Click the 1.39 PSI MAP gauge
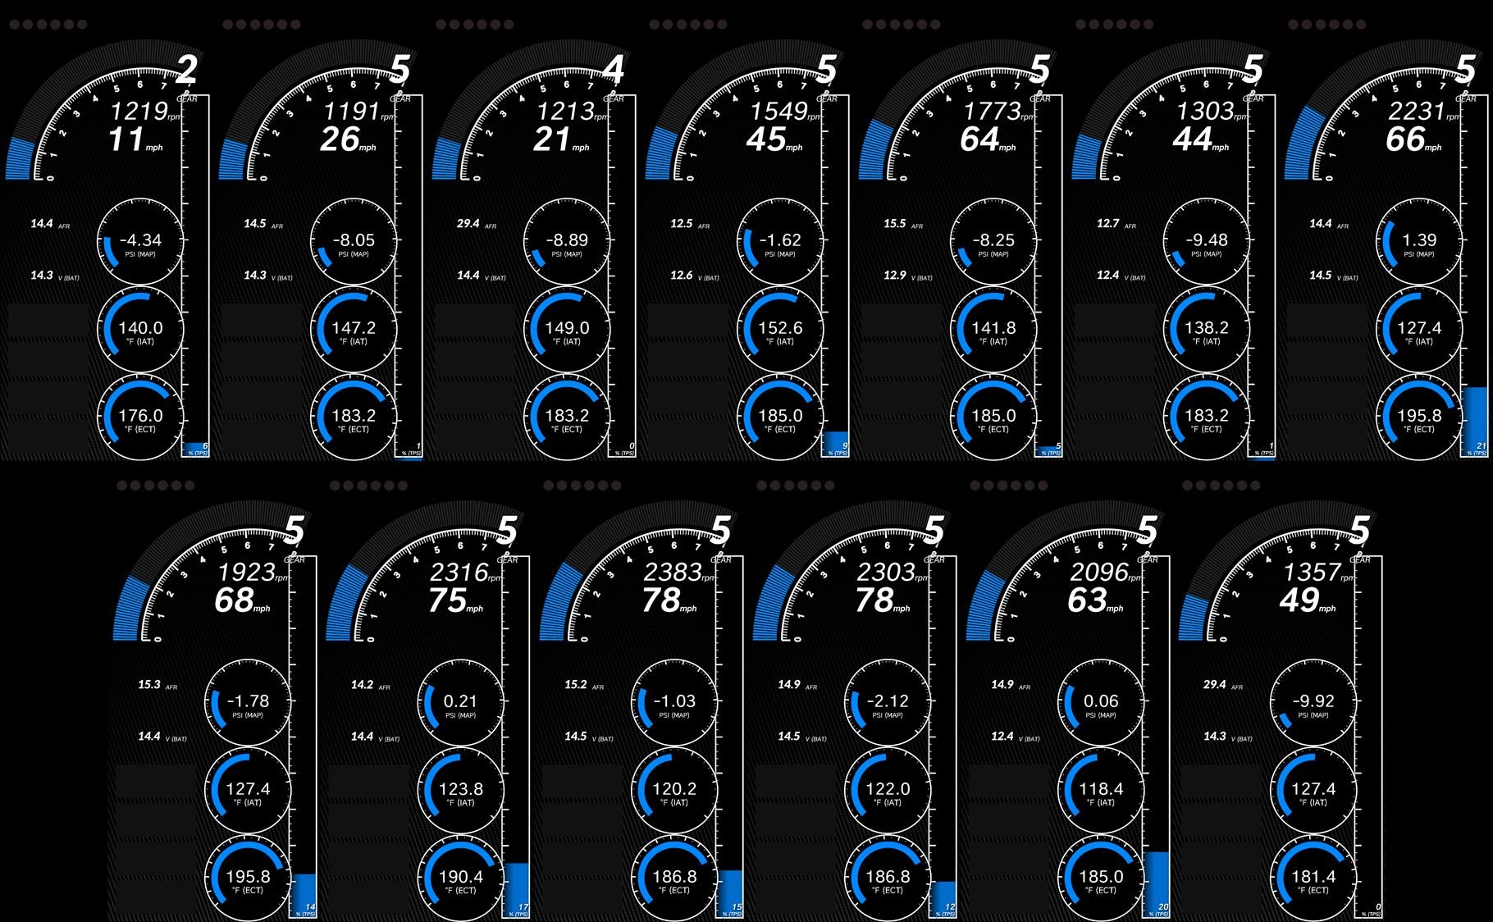Image resolution: width=1493 pixels, height=922 pixels. coord(1419,242)
